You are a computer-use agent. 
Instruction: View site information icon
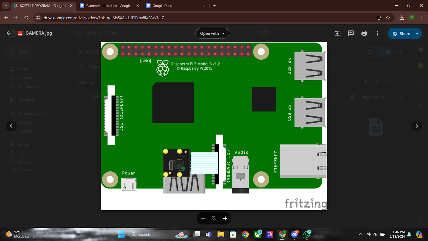point(38,18)
